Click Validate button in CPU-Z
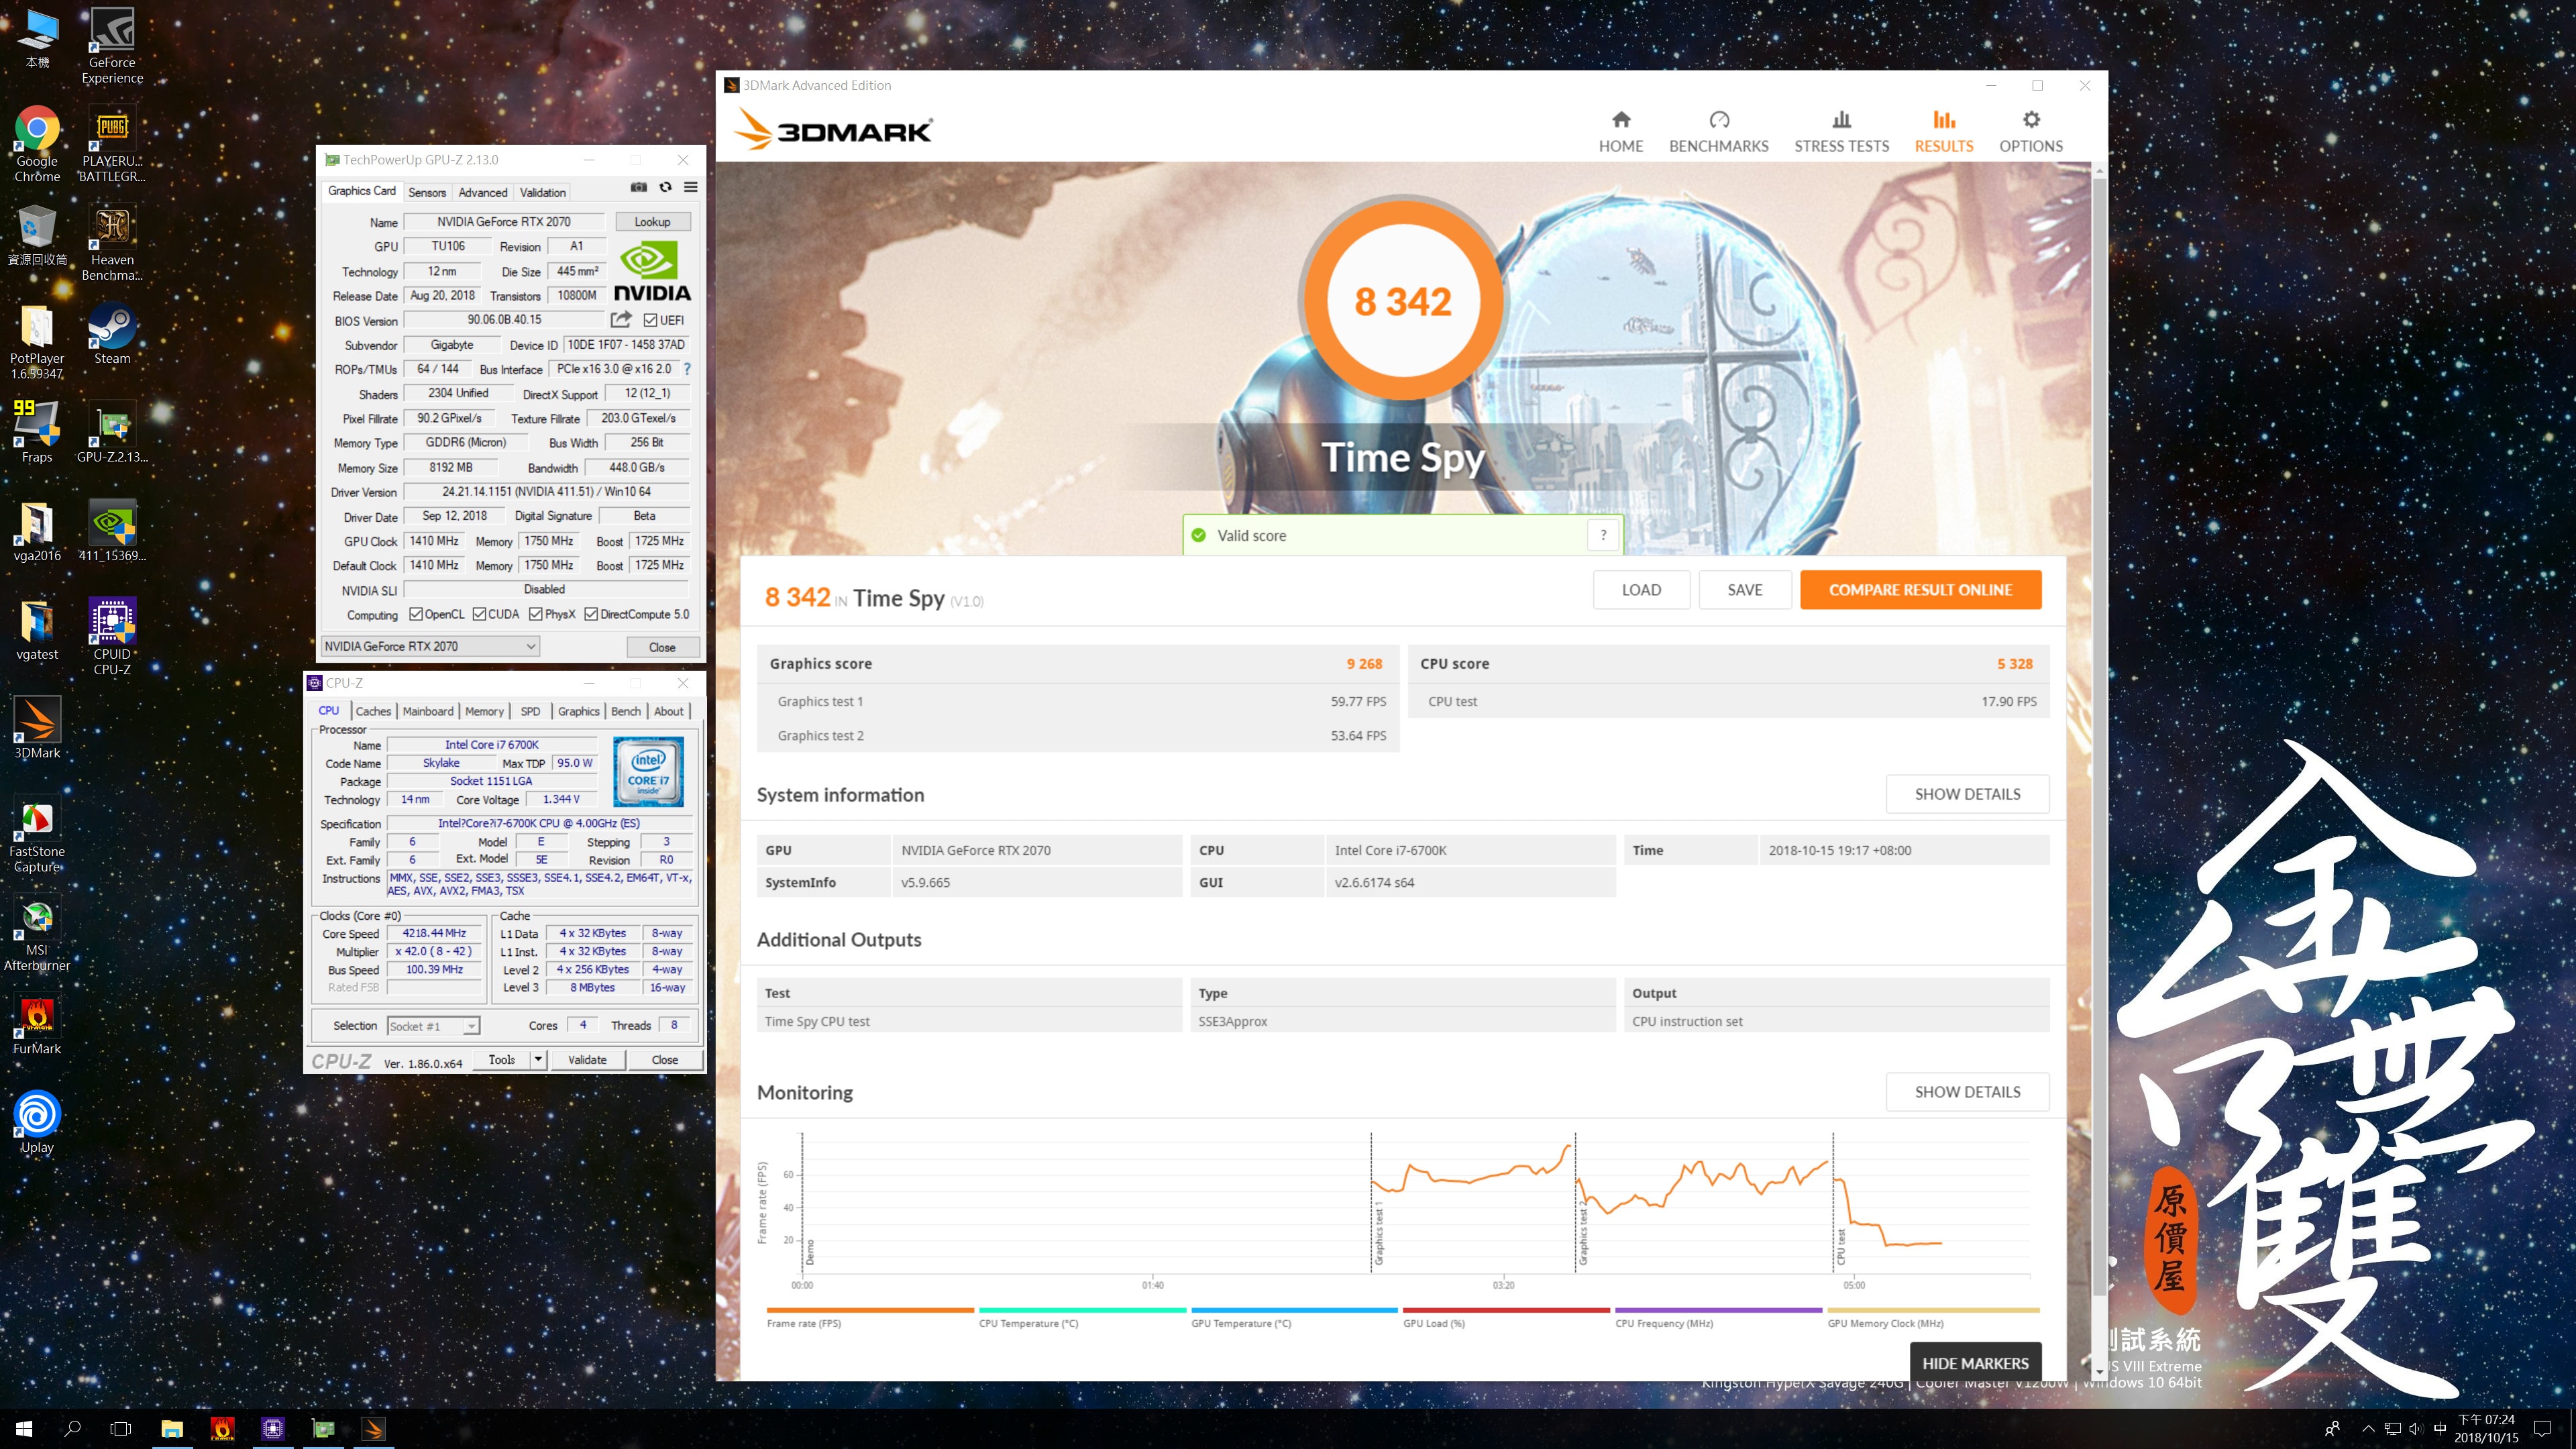The height and width of the screenshot is (1449, 2576). pyautogui.click(x=587, y=1059)
